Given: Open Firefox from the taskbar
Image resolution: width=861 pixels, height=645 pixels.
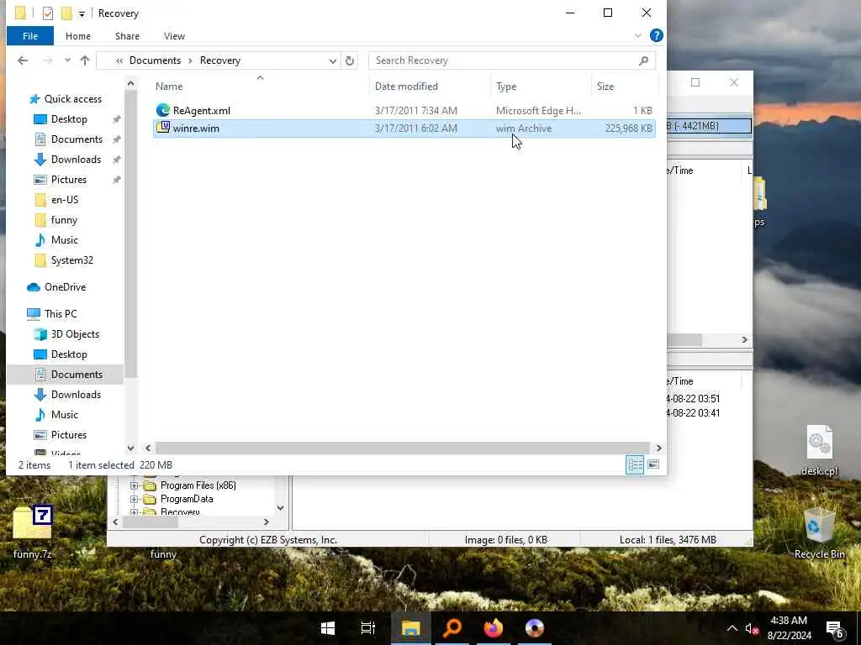Looking at the screenshot, I should tap(493, 628).
